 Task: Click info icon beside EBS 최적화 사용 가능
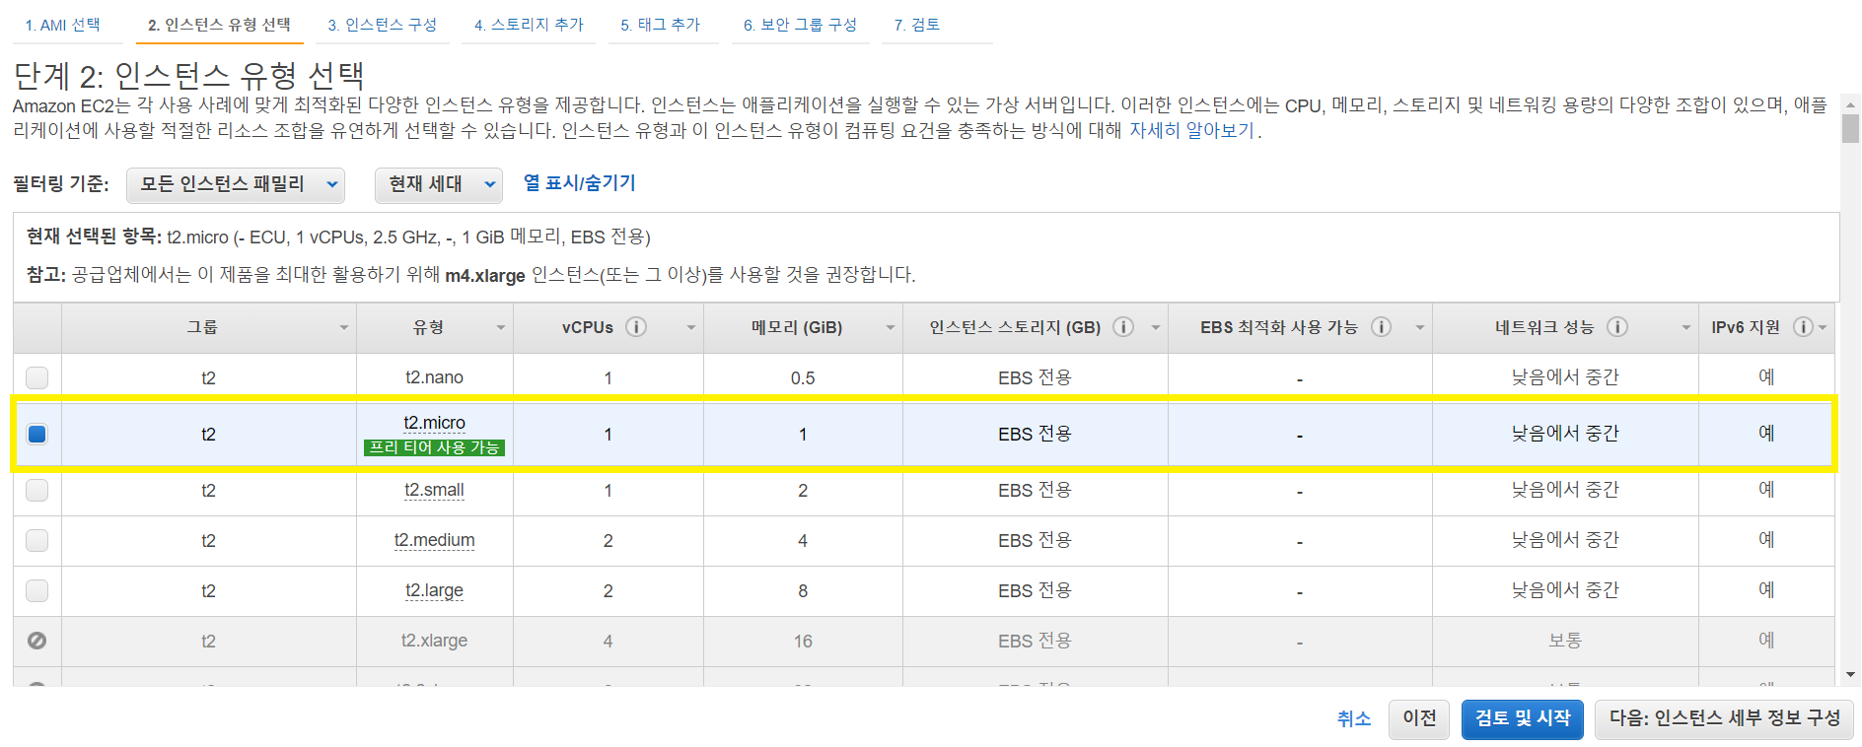1381,327
